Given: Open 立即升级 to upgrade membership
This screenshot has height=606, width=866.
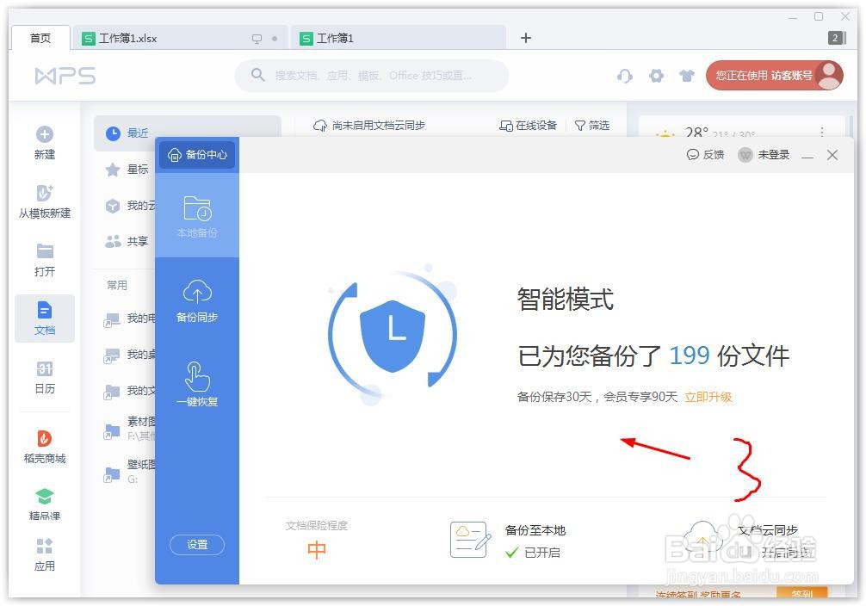Looking at the screenshot, I should 708,398.
